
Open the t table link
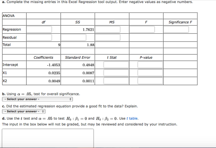(132, 118)
